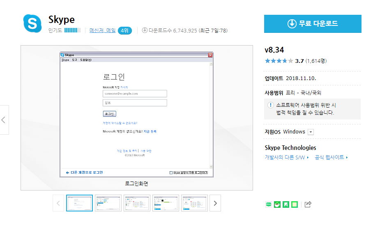Show previous thumbnails with left chevron
Image resolution: width=373 pixels, height=232 pixels.
click(x=58, y=203)
